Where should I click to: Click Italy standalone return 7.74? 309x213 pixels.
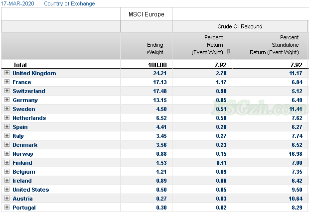(x=297, y=136)
